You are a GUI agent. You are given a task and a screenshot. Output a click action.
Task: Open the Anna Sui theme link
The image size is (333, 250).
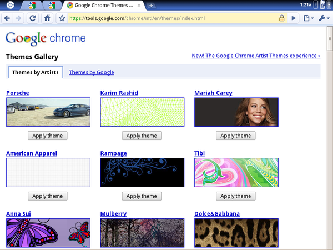point(18,214)
